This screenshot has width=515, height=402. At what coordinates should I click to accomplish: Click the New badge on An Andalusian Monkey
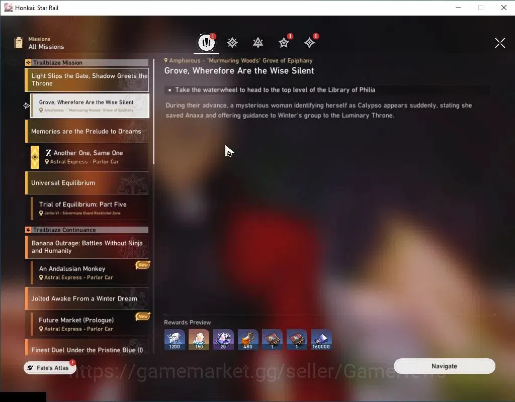[143, 265]
